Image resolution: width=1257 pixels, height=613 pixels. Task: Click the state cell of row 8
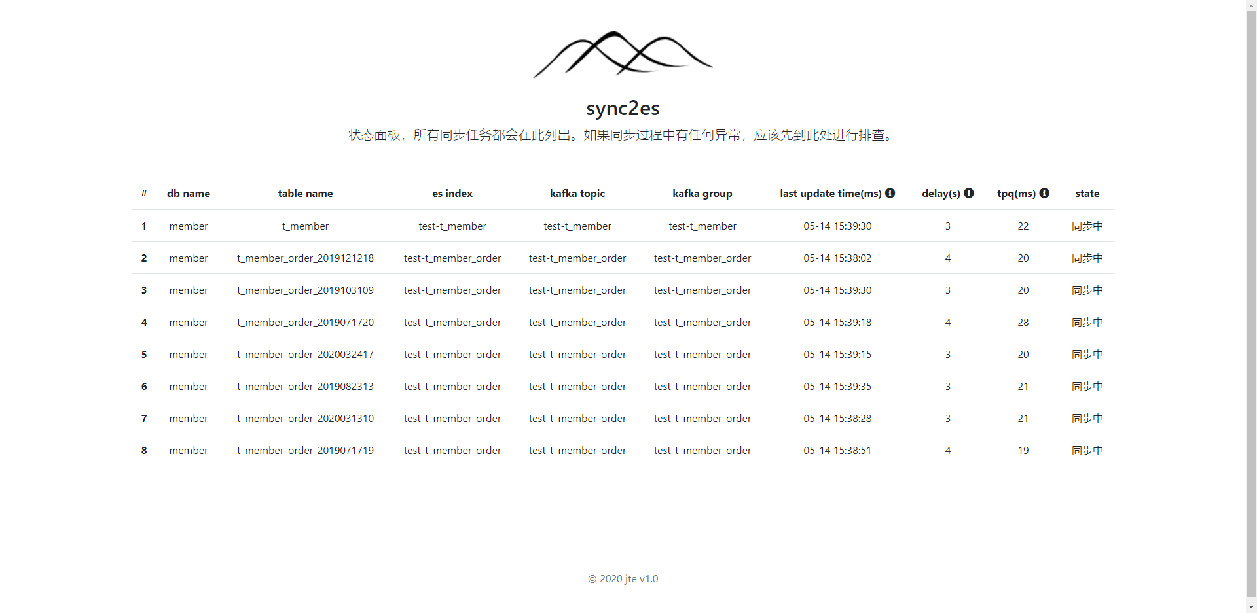coord(1087,451)
